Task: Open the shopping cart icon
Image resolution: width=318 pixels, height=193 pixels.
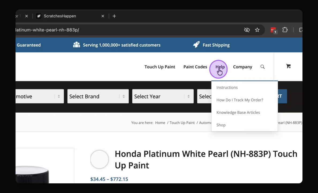Action: pyautogui.click(x=288, y=66)
